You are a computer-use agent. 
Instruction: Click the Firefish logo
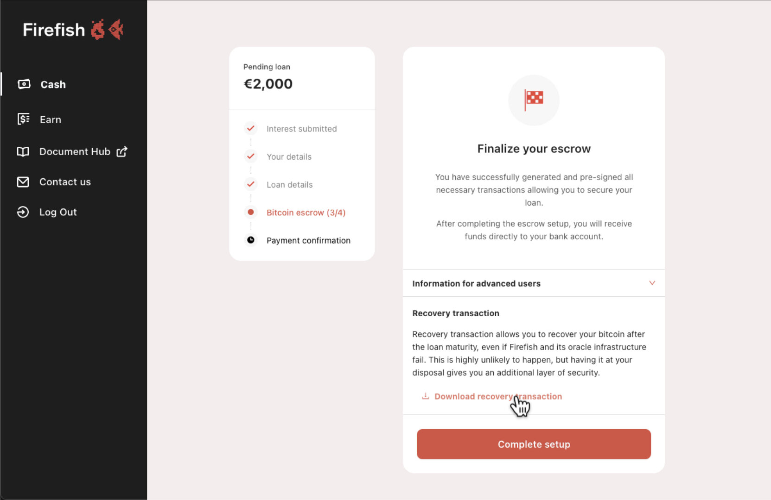73,30
